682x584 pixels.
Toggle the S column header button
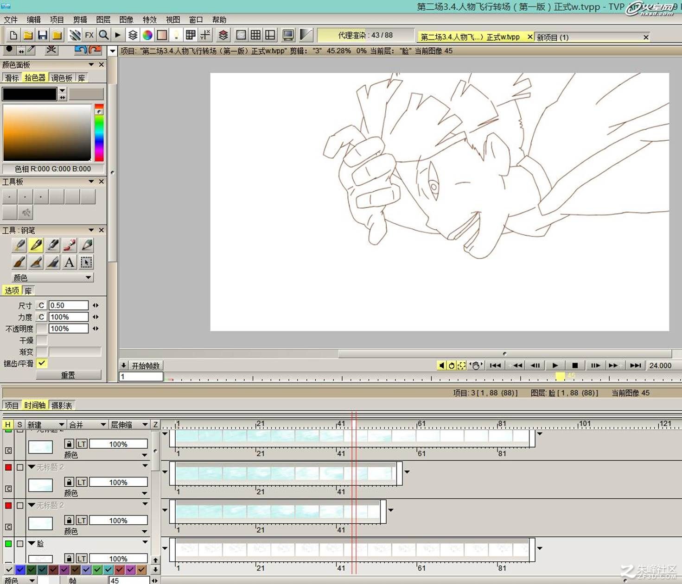click(x=19, y=424)
